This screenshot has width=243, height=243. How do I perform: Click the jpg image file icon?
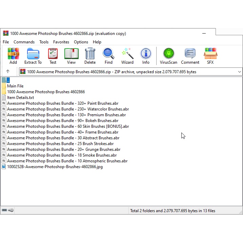(x=4, y=167)
